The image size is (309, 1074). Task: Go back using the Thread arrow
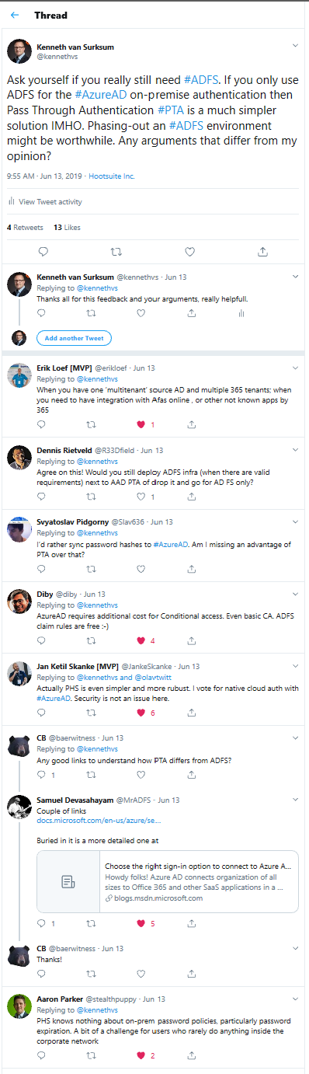coord(15,16)
